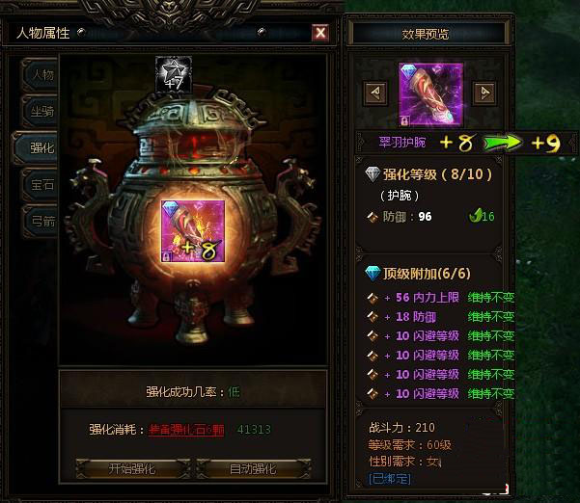This screenshot has height=503, width=580.
Task: Select the 强化 enhancement tab
Action: tap(39, 147)
